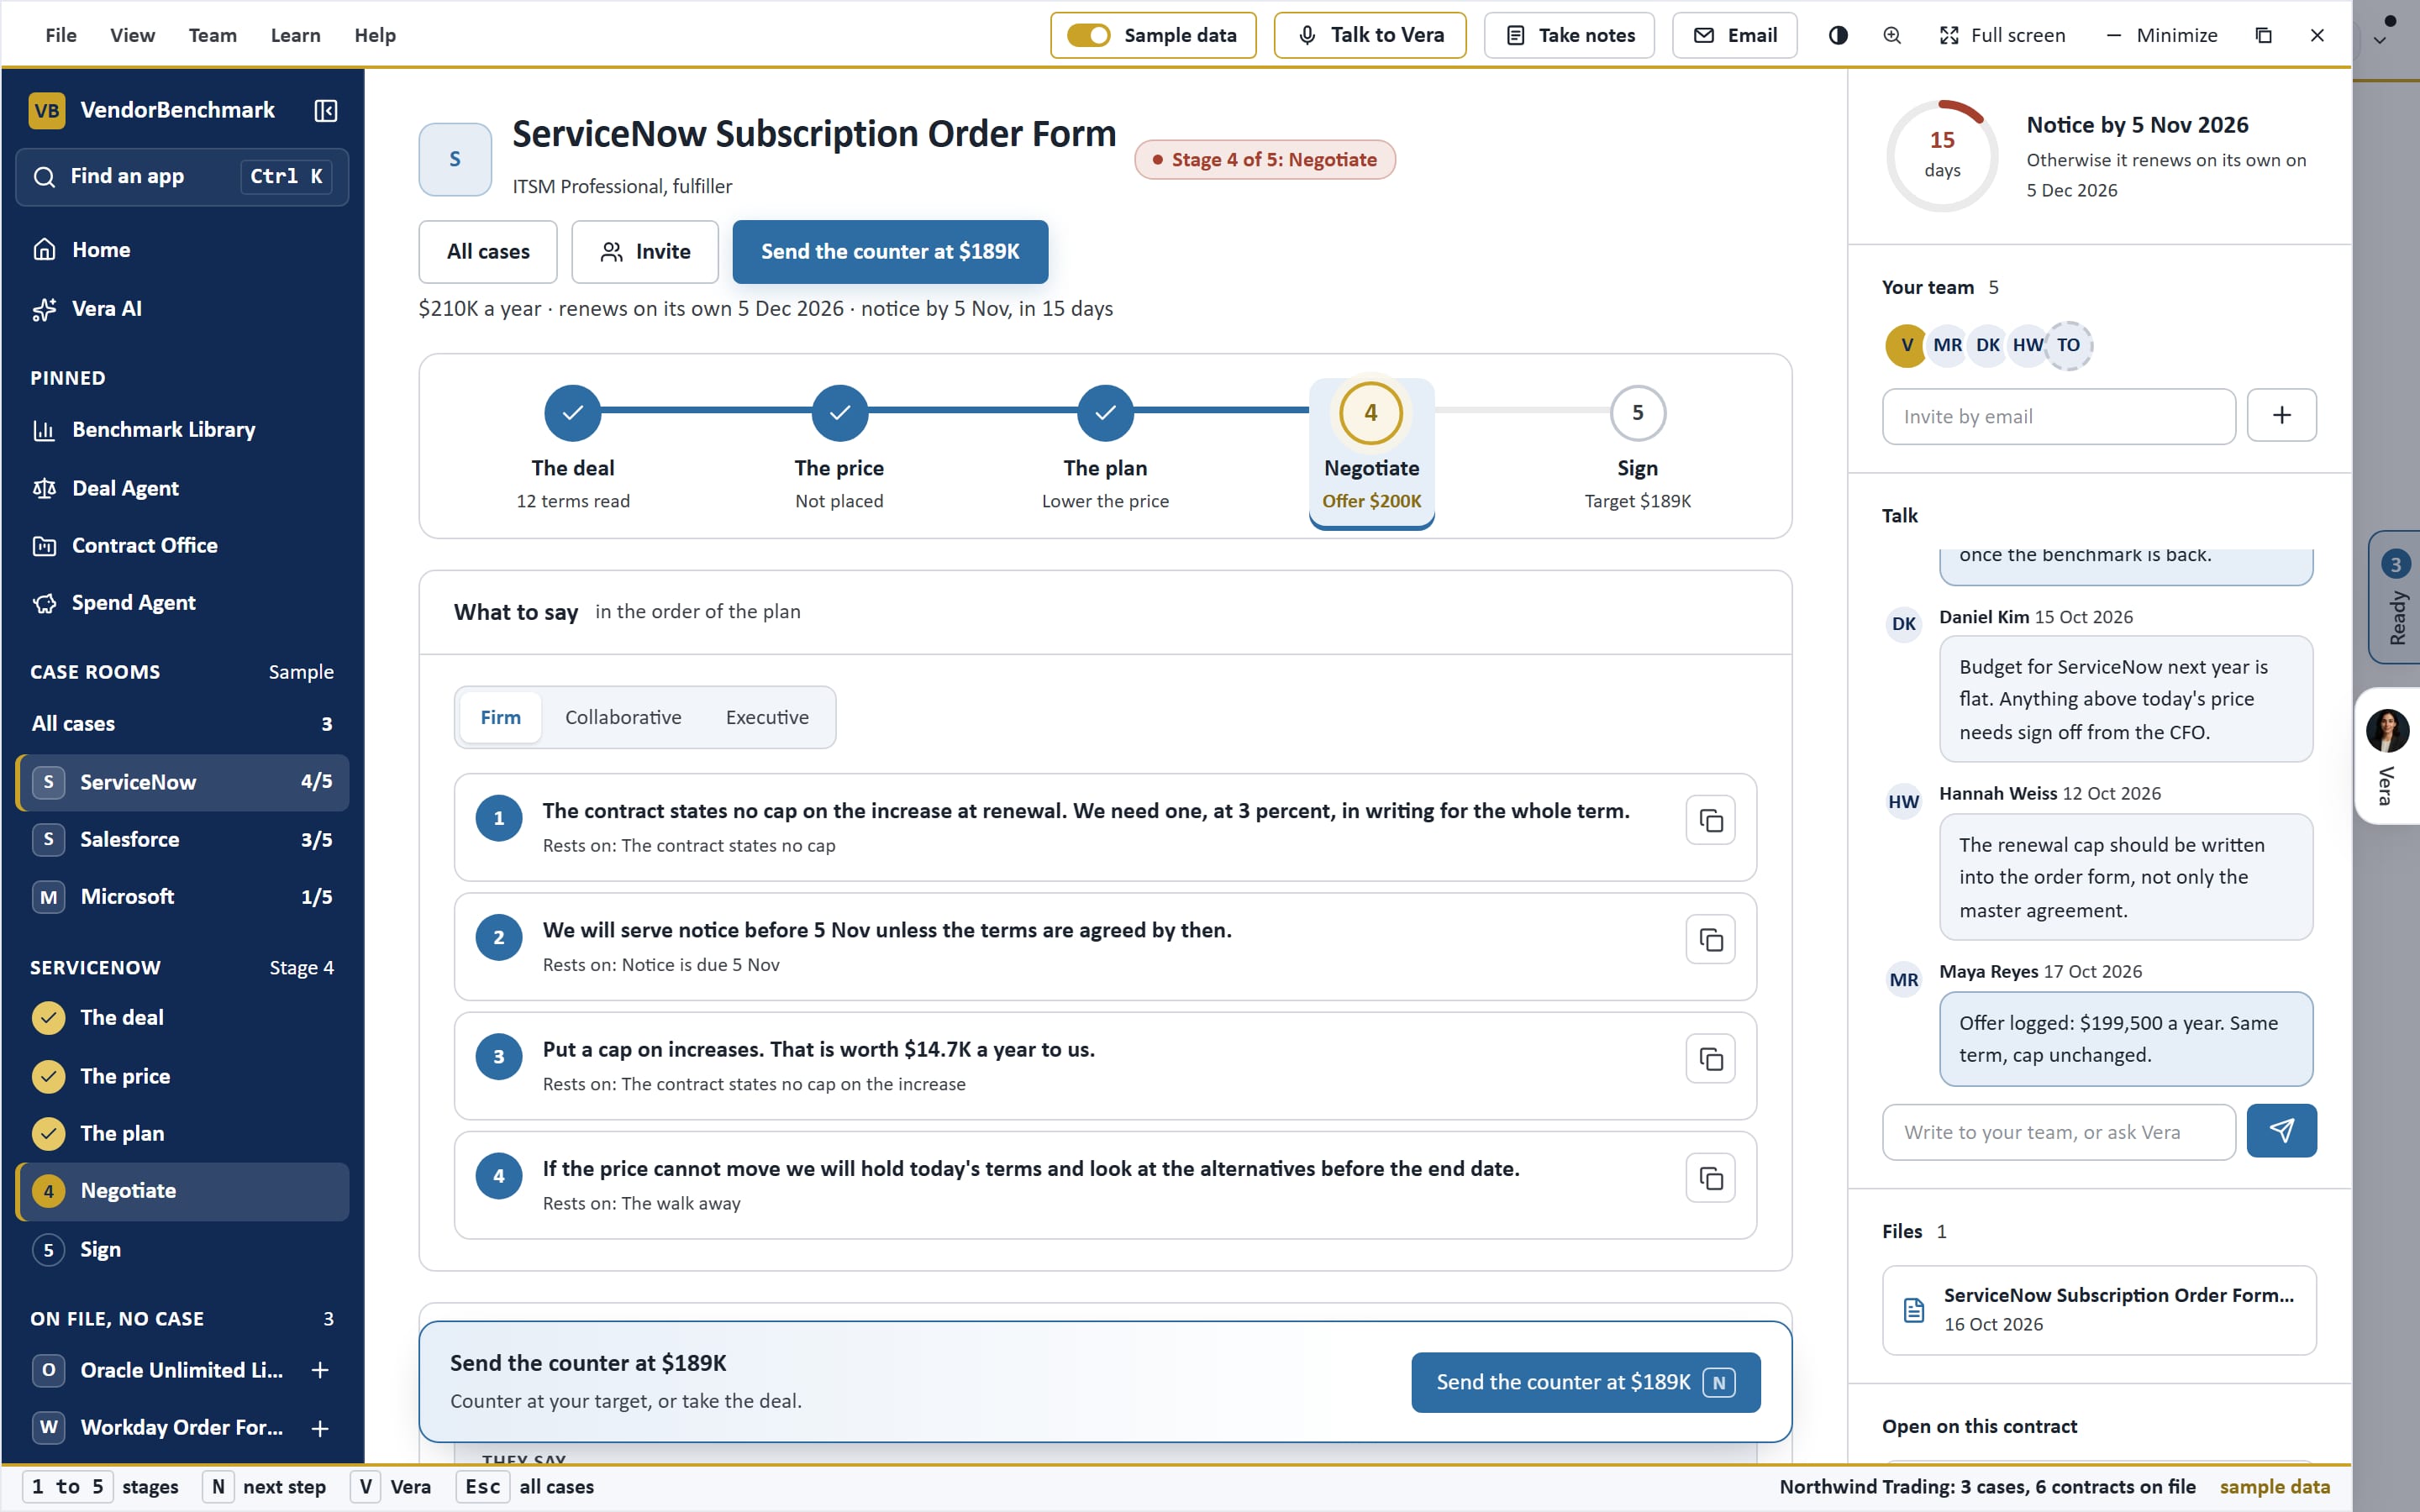Click the zoom magnifier icon in toolbar
Image resolution: width=2420 pixels, height=1512 pixels.
click(1892, 35)
